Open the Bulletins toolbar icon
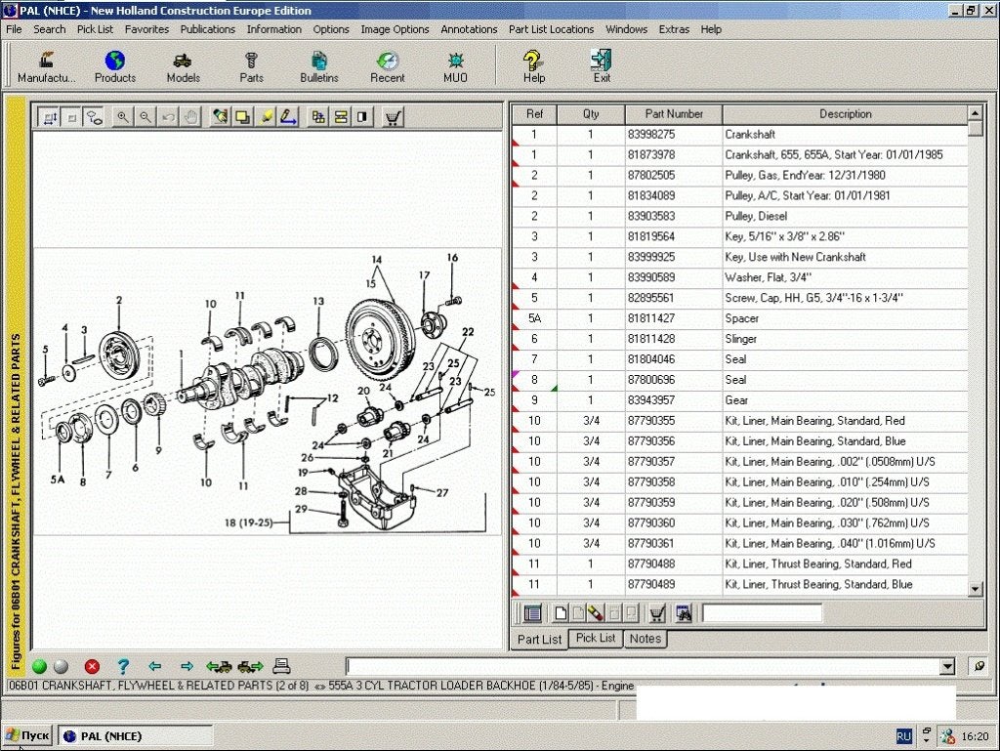This screenshot has width=1000, height=751. 319,66
